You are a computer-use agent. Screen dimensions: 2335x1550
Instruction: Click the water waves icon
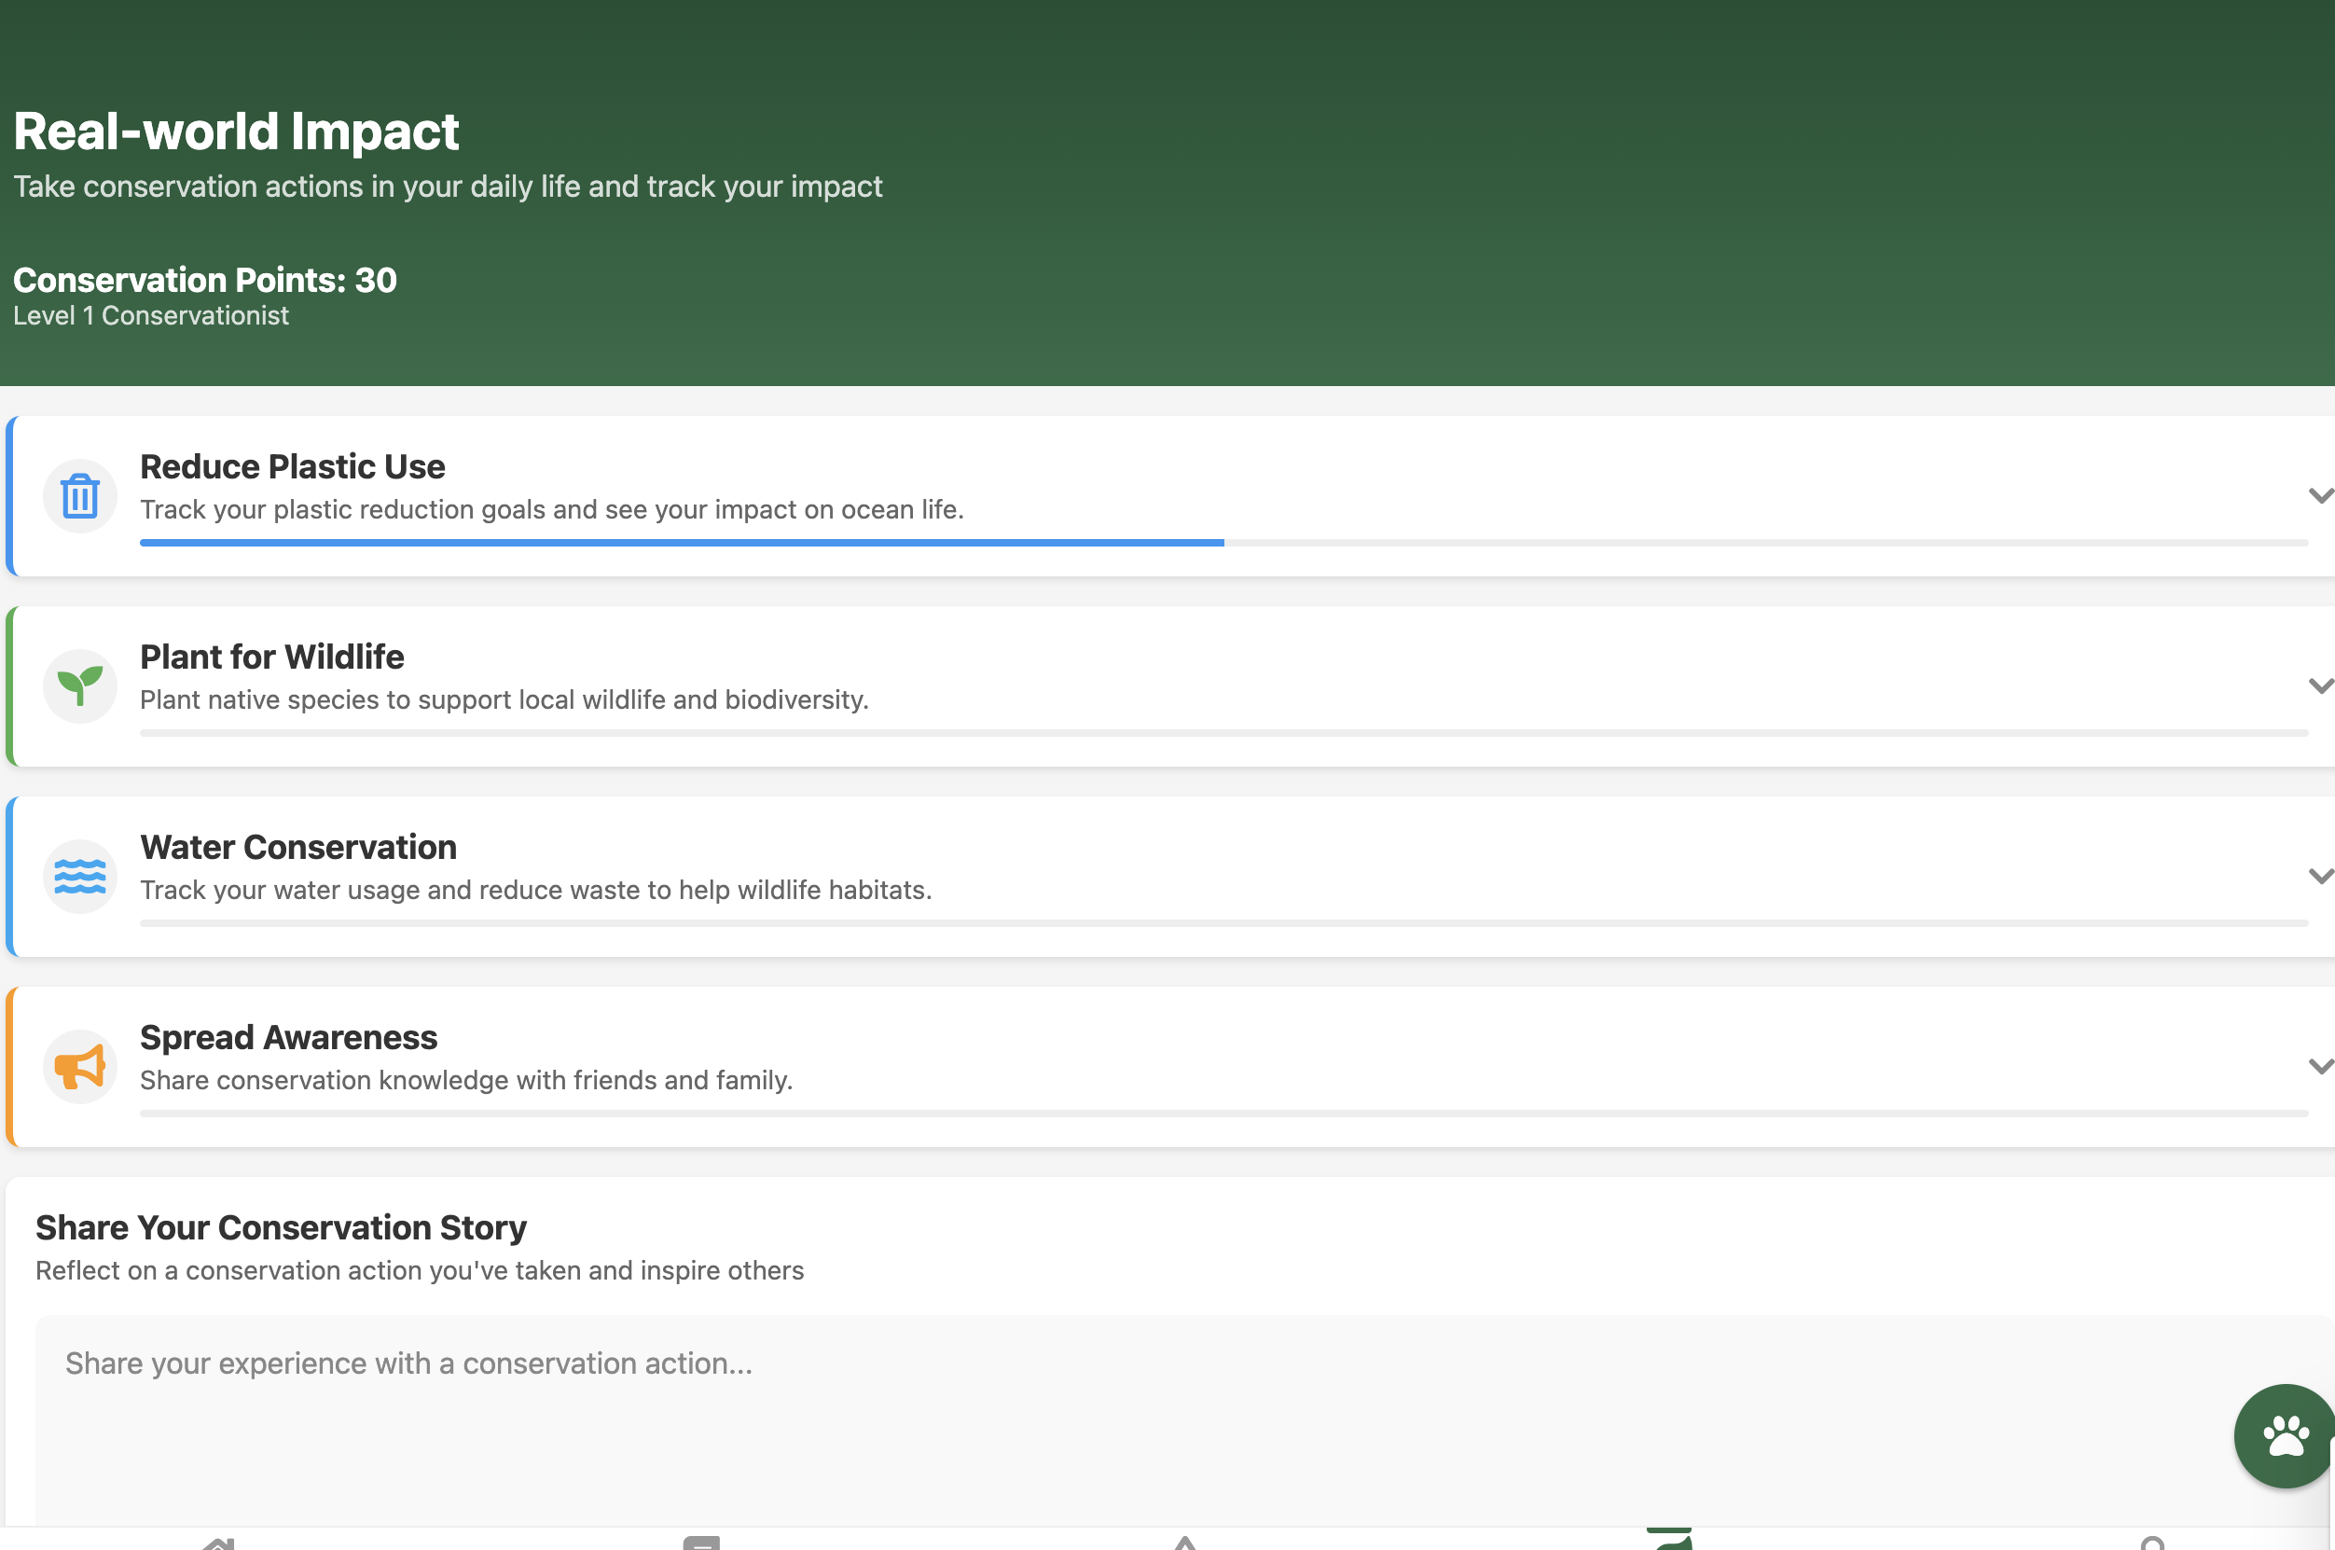80,877
